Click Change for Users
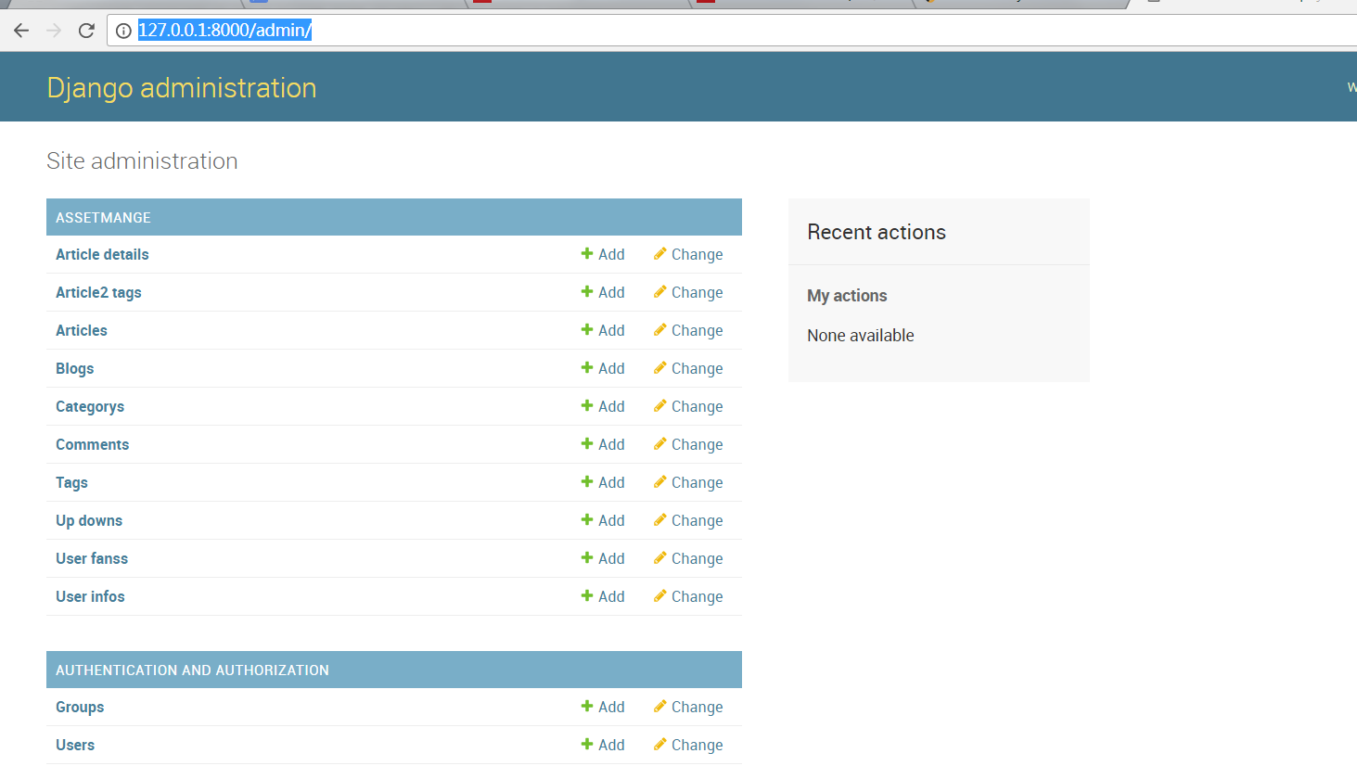Screen dimensions: 1357x779 pos(688,745)
